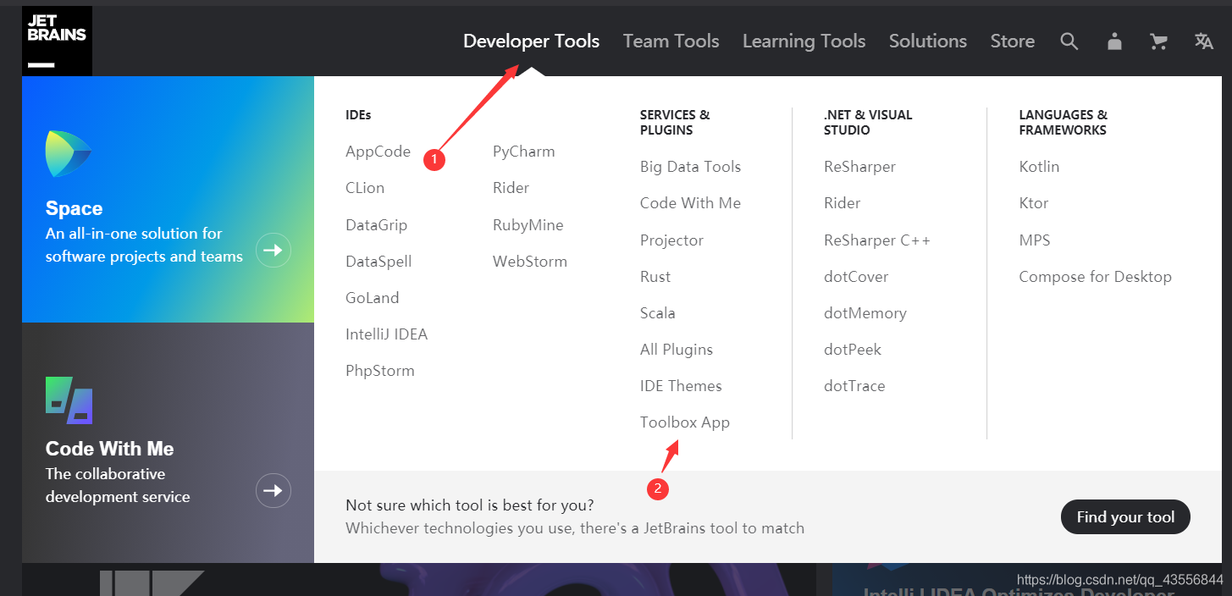
Task: Click the arrow button on Code With Me card
Action: [x=273, y=490]
